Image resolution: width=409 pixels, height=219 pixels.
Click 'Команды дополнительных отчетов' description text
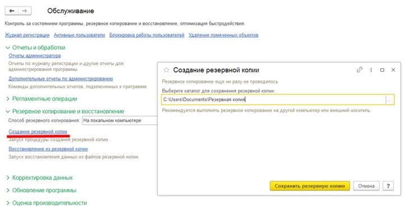(x=78, y=86)
